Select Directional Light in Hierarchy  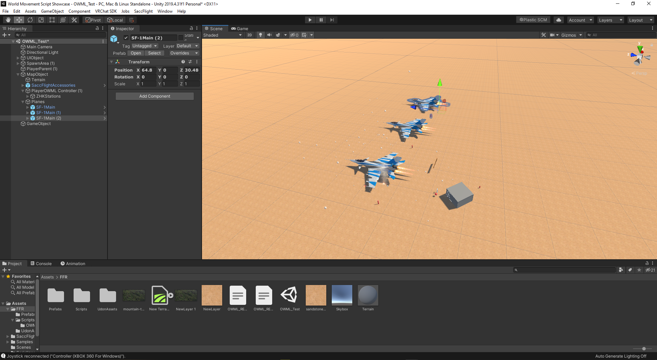point(42,52)
